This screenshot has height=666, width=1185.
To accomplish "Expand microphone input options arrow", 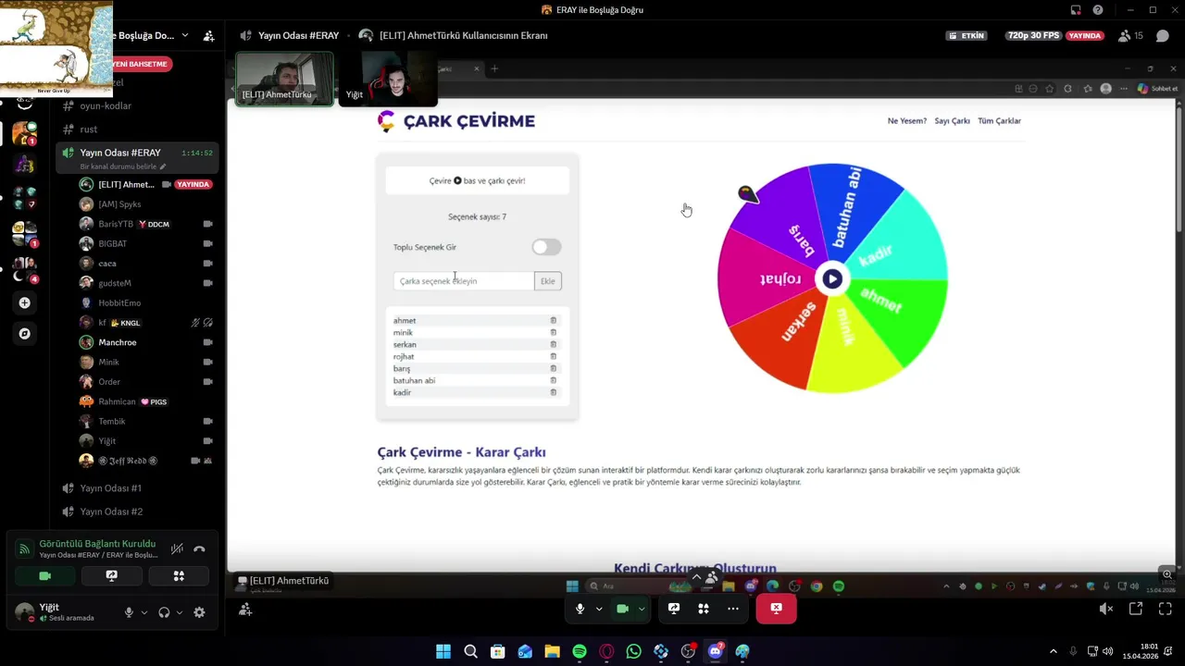I will point(144,612).
